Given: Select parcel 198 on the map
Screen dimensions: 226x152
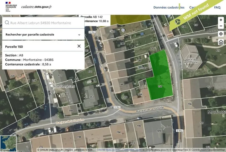Looking at the screenshot, I should click(x=79, y=137).
